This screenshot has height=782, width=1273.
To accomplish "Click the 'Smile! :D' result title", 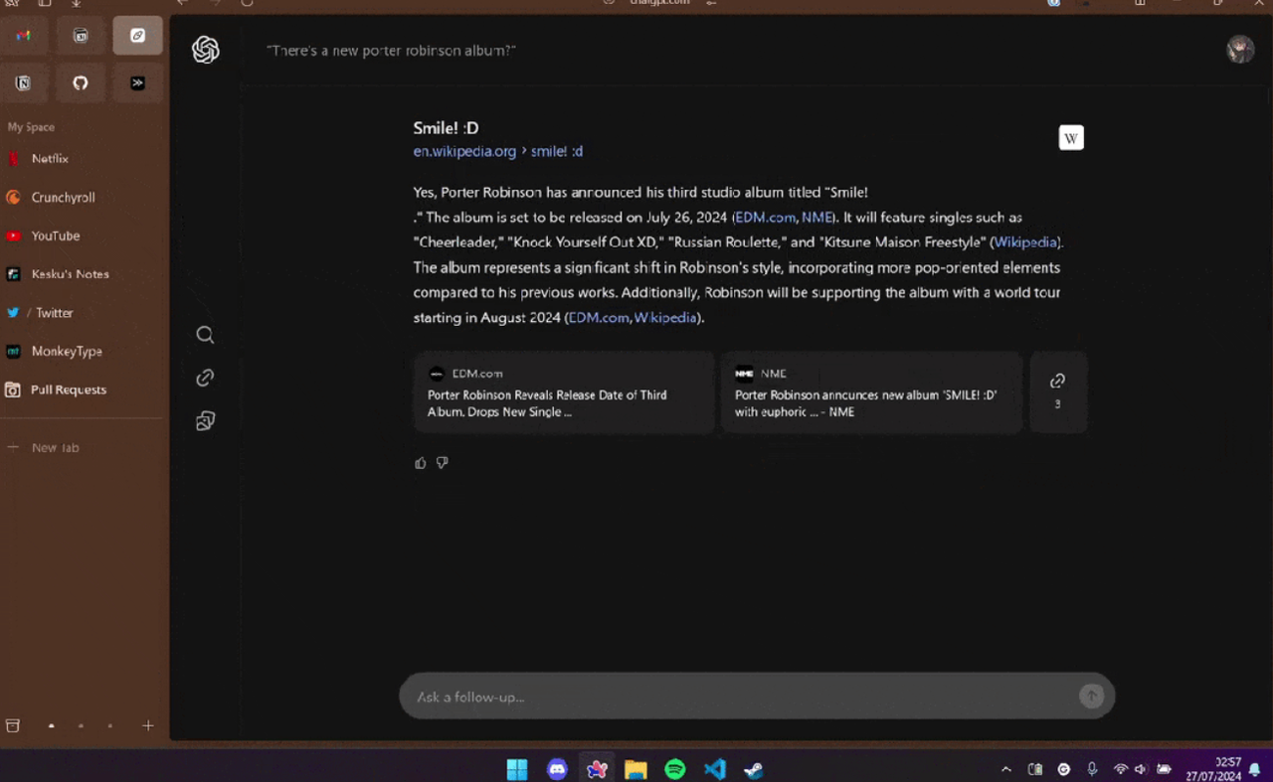I will coord(446,128).
